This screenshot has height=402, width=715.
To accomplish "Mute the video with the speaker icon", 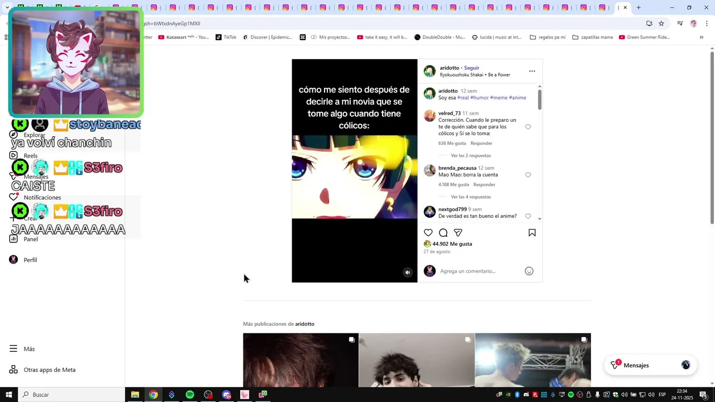I will click(x=408, y=272).
